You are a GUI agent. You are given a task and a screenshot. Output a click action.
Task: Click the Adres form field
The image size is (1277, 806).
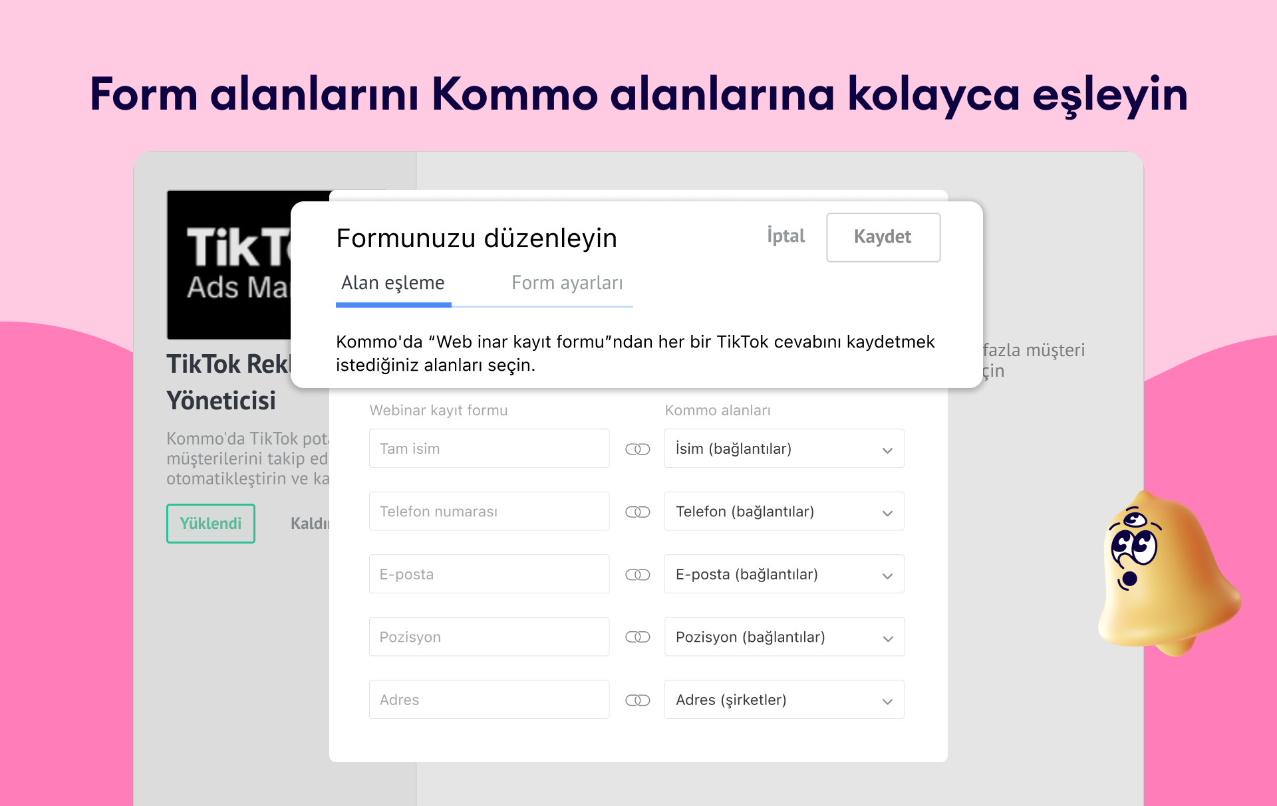tap(489, 700)
